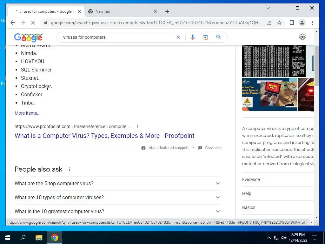Expand What are the 5 top computer virus
The height and width of the screenshot is (244, 325).
[117, 183]
